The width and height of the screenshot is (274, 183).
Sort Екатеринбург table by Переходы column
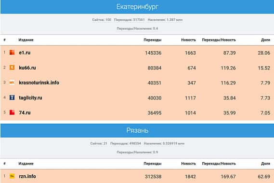(x=153, y=40)
